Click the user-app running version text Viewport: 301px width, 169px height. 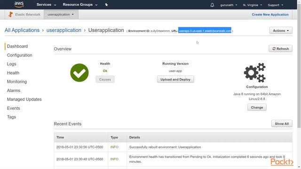[175, 71]
